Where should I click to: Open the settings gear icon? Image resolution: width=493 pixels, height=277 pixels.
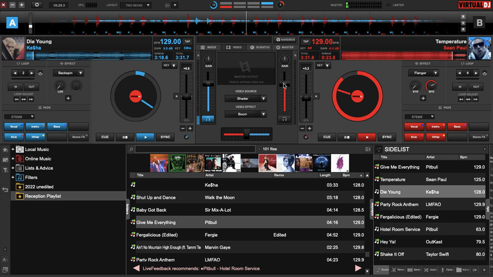click(37, 5)
